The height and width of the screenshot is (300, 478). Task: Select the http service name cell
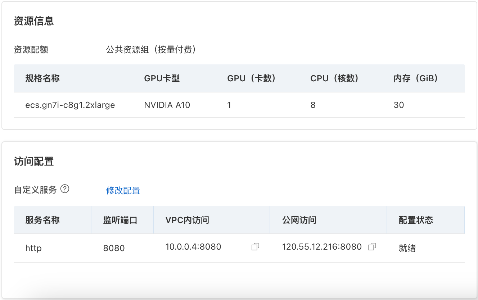[x=33, y=248]
